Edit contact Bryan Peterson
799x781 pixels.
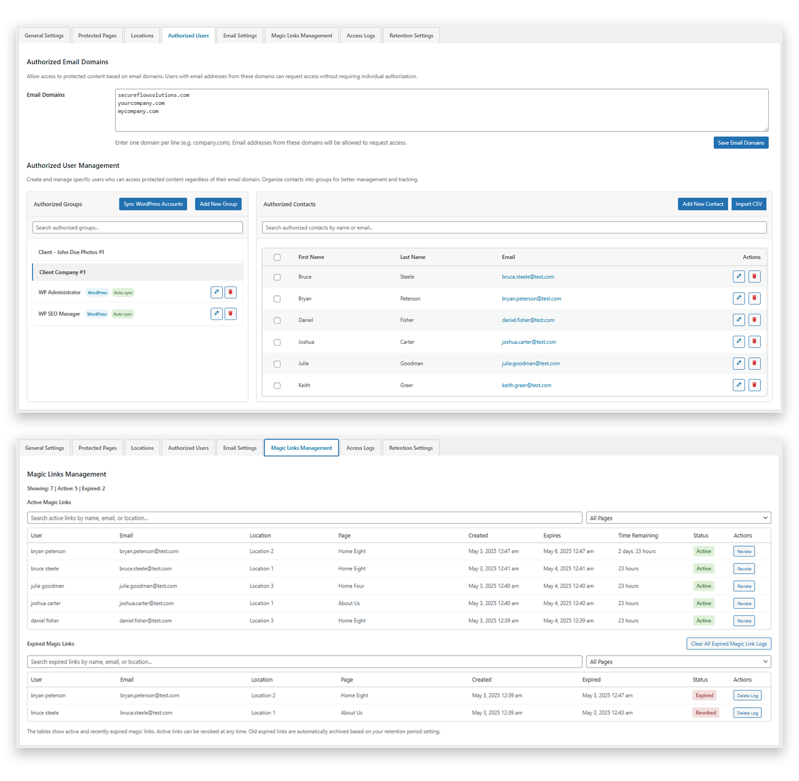739,298
